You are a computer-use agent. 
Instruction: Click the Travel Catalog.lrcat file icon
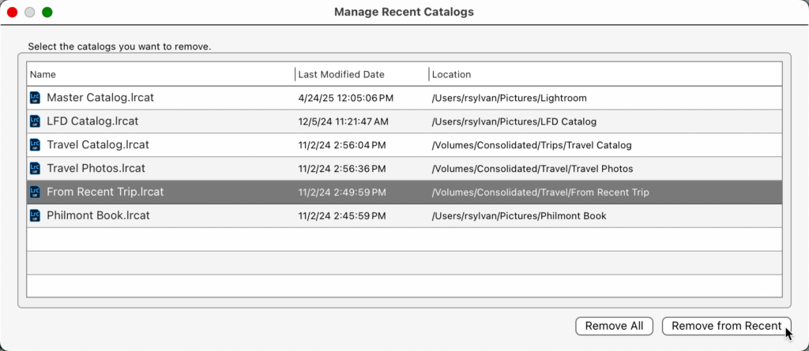pos(35,145)
